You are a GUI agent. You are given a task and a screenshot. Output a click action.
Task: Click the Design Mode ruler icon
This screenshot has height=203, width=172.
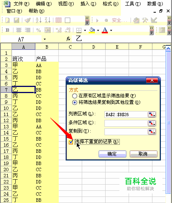154,20
